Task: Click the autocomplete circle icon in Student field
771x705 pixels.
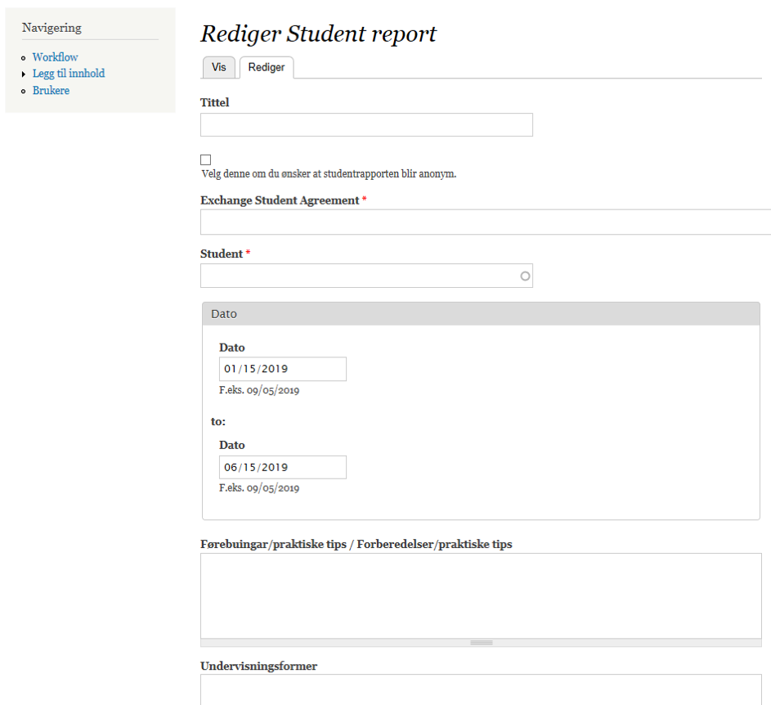Action: click(525, 276)
